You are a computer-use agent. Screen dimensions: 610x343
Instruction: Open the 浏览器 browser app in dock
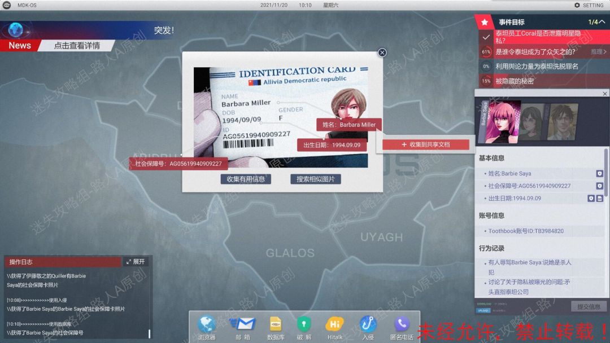207,327
